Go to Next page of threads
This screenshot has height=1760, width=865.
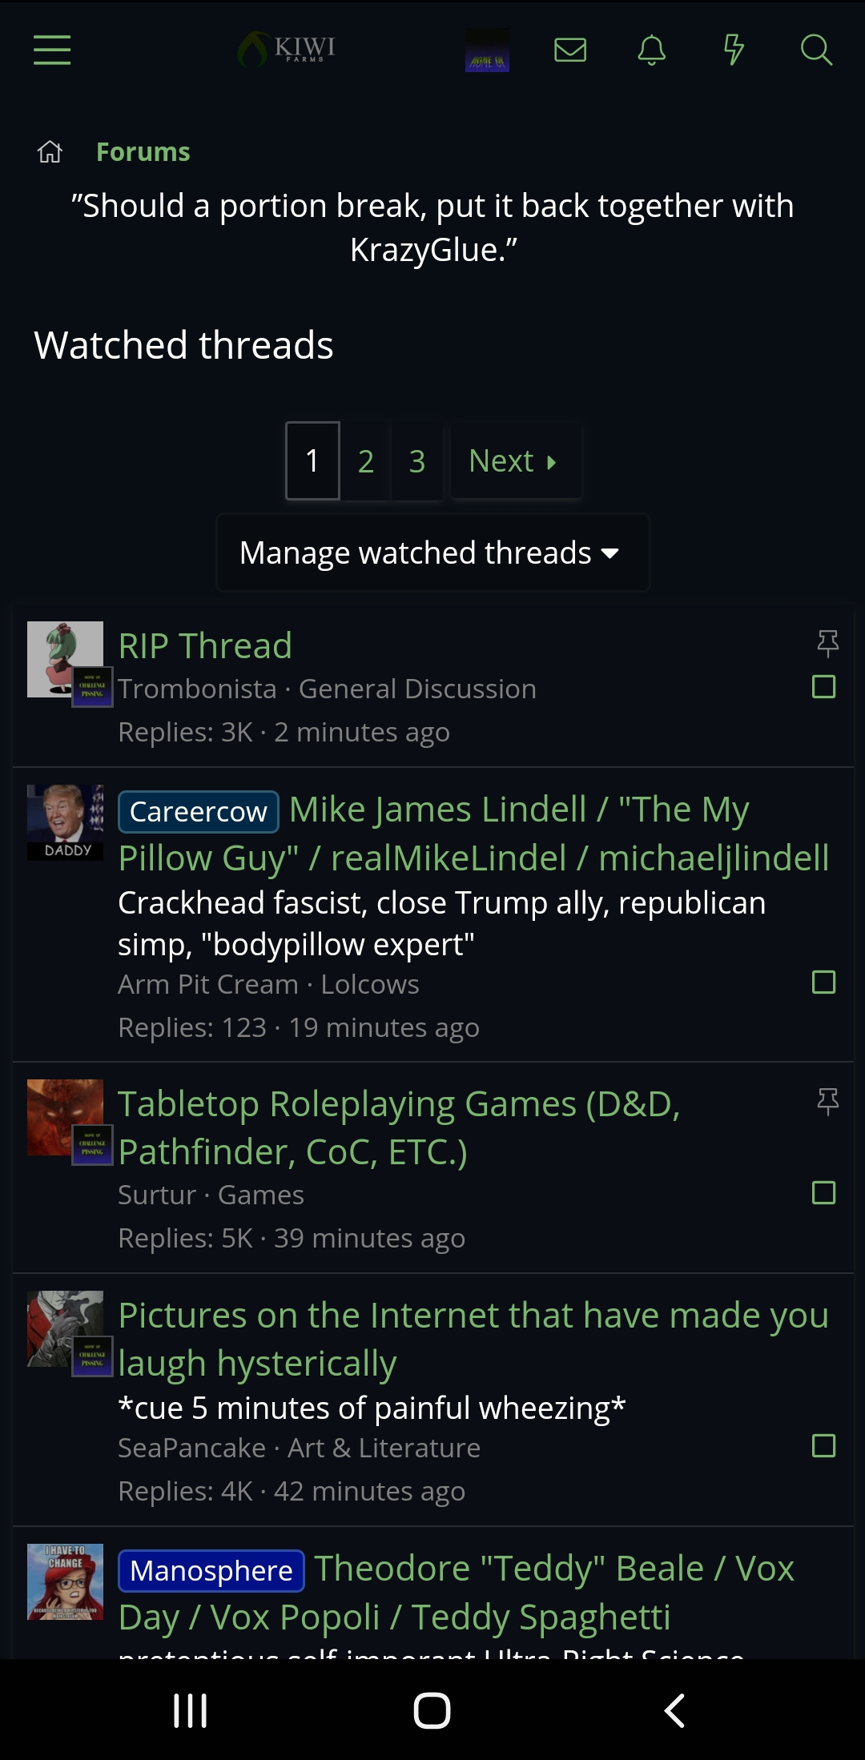tap(515, 460)
